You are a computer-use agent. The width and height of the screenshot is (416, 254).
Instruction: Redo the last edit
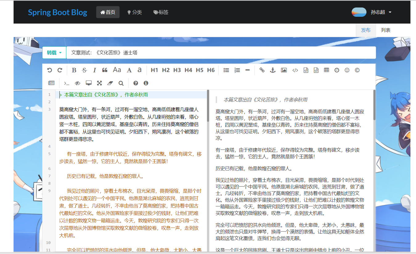pos(60,70)
